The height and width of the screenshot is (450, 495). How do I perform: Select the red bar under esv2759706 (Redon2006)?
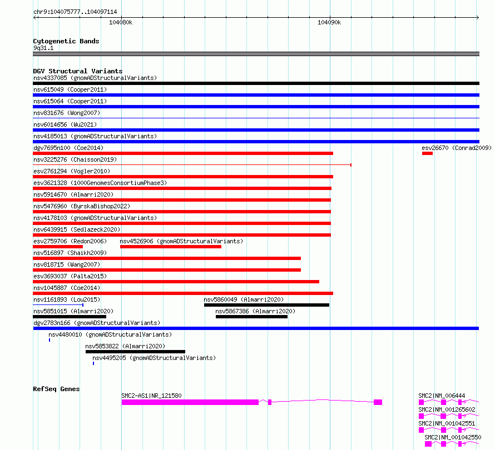58,247
